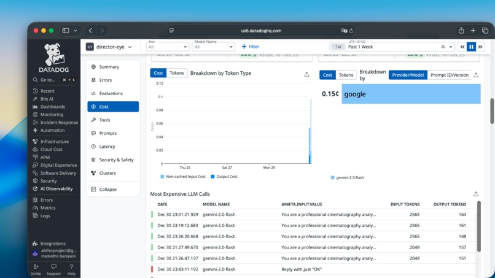The width and height of the screenshot is (495, 278).
Task: Open the Prompts section
Action: coord(113,133)
